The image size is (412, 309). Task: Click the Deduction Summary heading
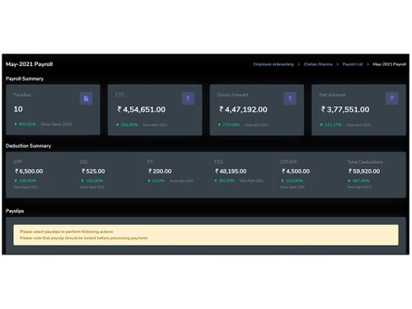click(x=28, y=146)
